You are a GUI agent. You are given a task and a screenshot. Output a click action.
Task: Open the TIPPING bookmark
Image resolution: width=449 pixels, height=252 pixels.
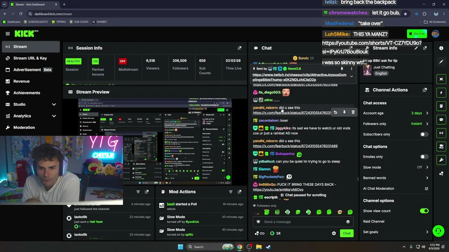click(59, 22)
